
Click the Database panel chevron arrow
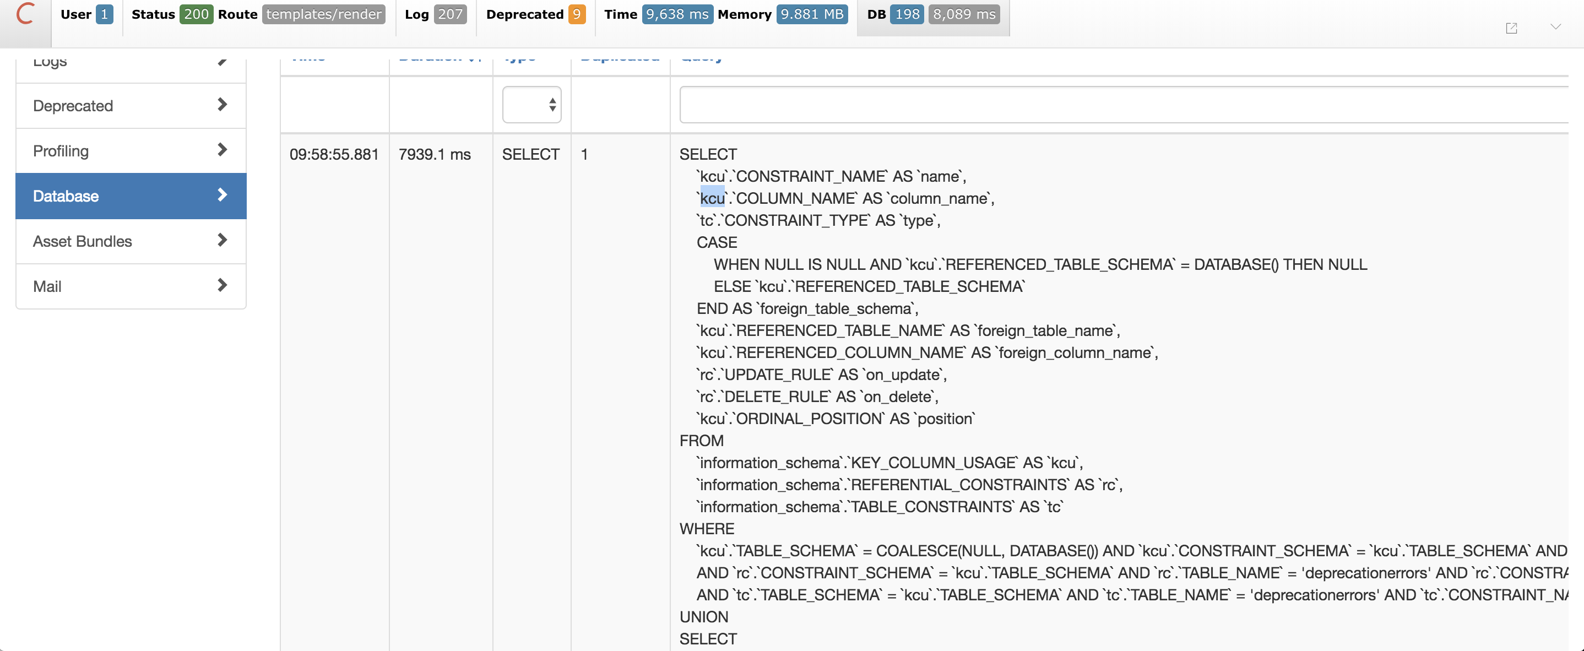tap(223, 196)
